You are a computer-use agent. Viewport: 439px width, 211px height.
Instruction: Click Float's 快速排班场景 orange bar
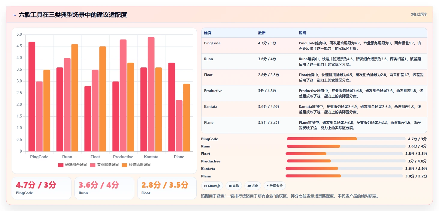point(103,99)
